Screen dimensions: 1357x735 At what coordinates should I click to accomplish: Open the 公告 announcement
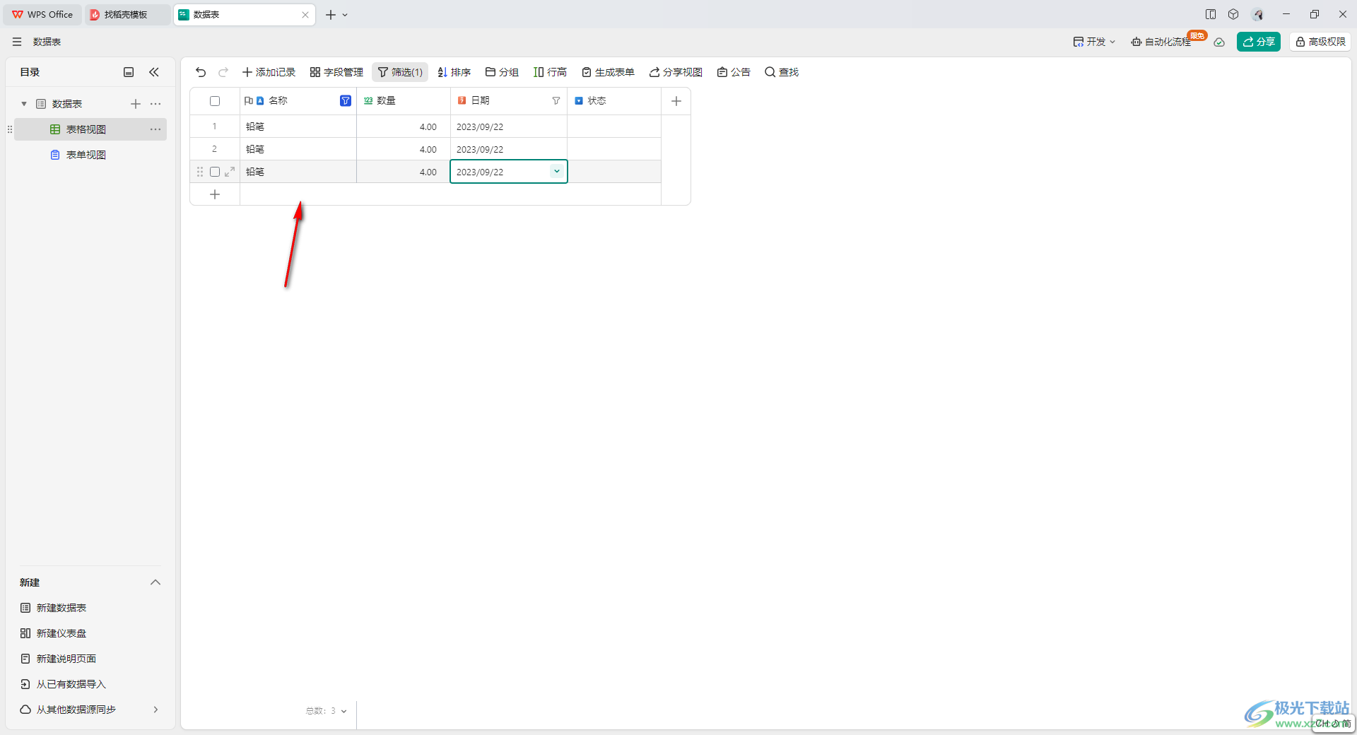coord(734,72)
